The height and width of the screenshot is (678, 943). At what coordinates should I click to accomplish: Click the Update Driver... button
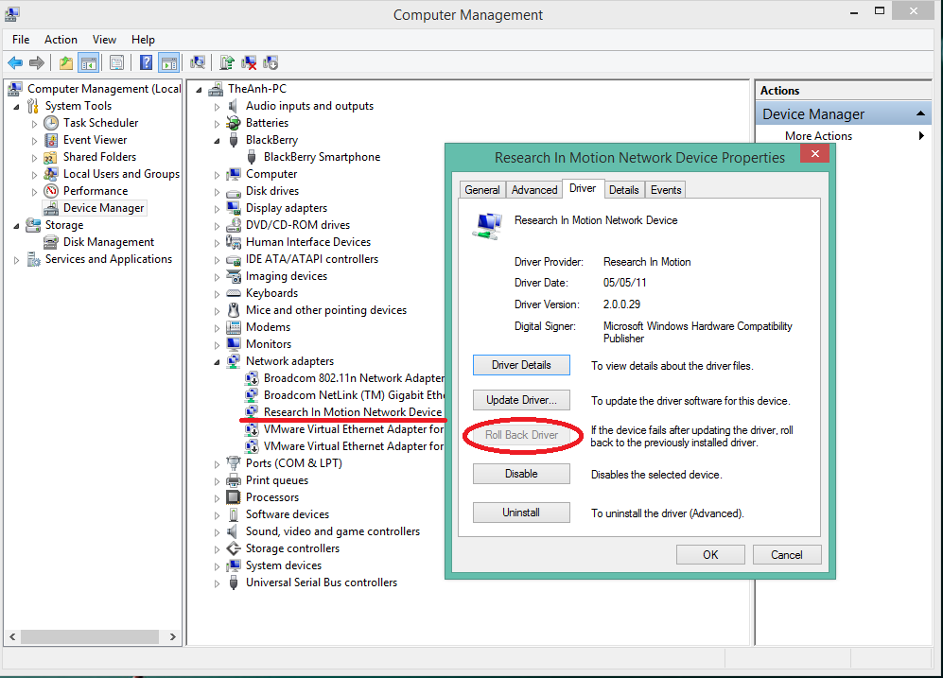[521, 400]
